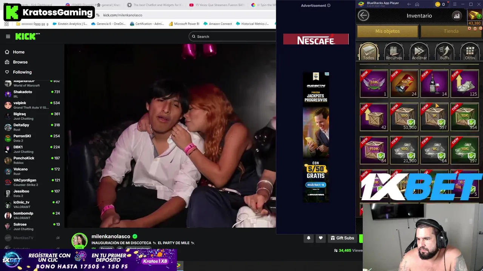Open PerronSKI channel in sidebar

tap(32, 138)
